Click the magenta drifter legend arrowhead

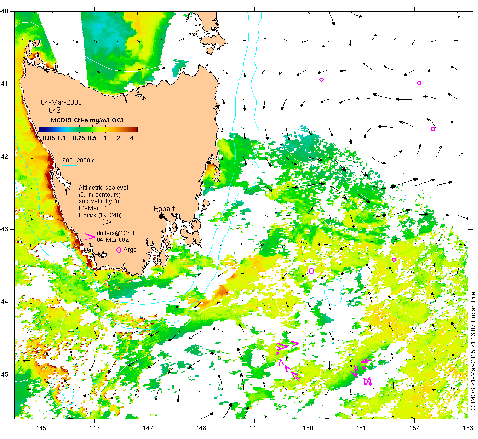[89, 237]
